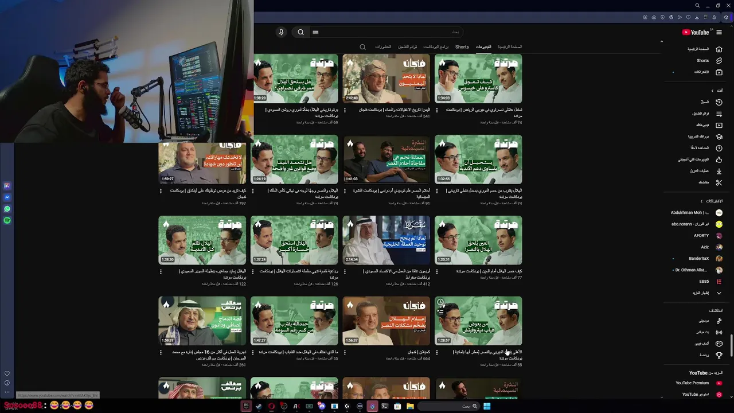
Task: Open options menu for 1:59:37 video
Action: 161,352
